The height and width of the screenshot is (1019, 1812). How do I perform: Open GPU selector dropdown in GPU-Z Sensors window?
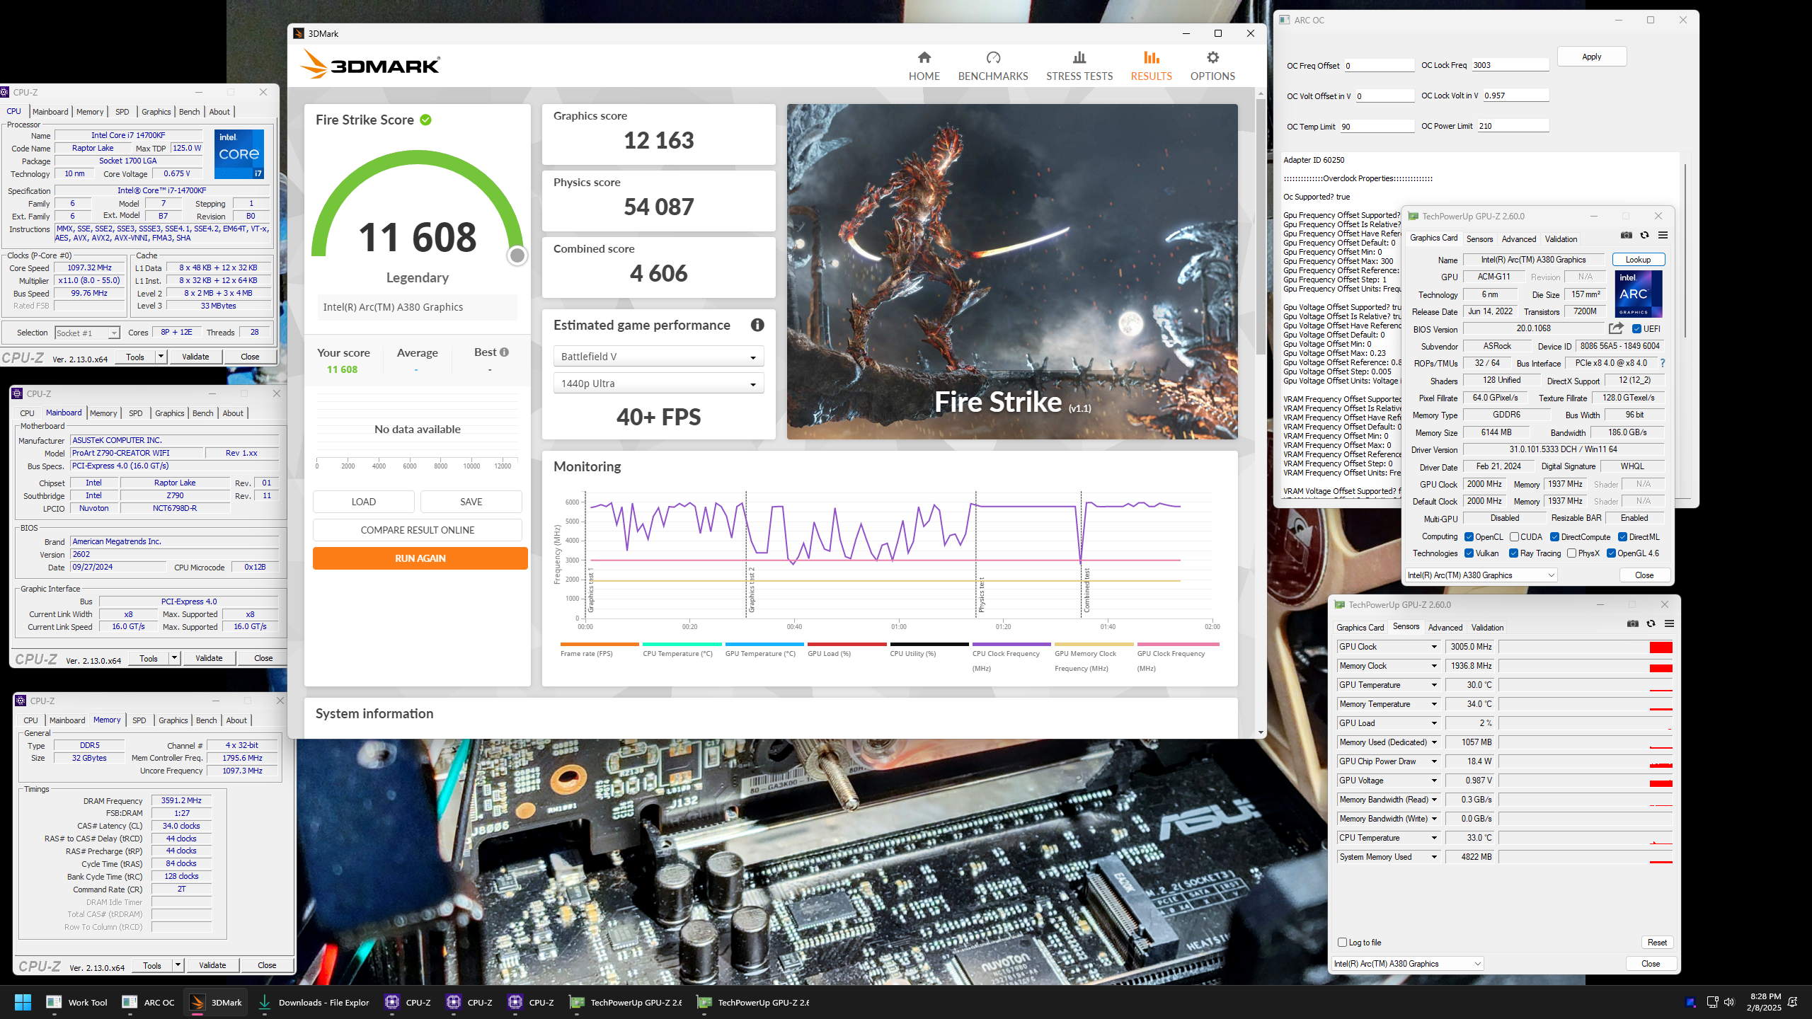click(x=1406, y=964)
